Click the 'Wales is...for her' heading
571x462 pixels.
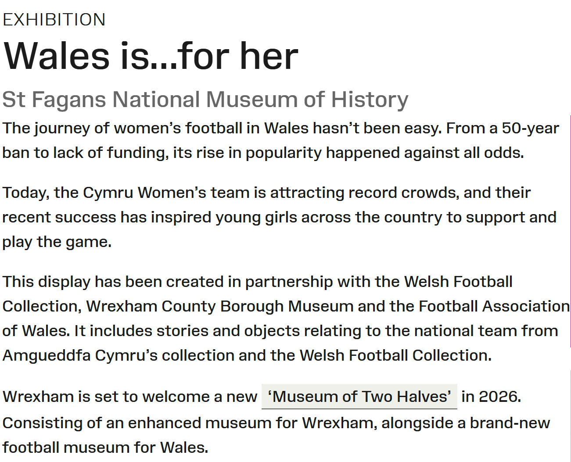coord(151,56)
